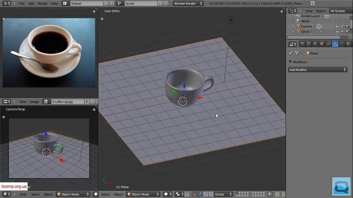Add a new scene with the plus button
353x198 pixels.
tap(161, 3)
